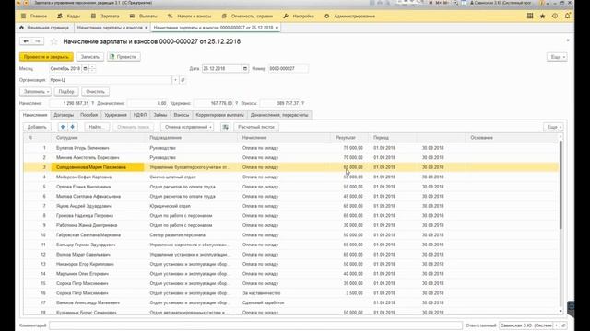Go forward with the right arrow button

[38, 41]
